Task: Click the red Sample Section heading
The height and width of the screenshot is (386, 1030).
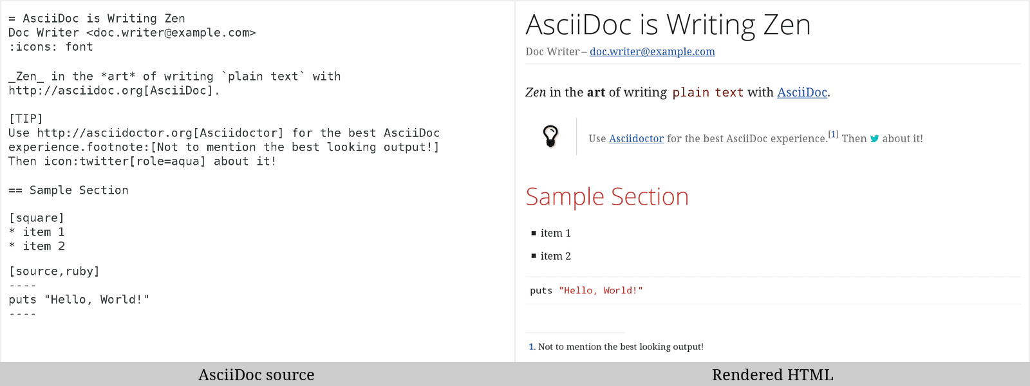Action: (607, 197)
